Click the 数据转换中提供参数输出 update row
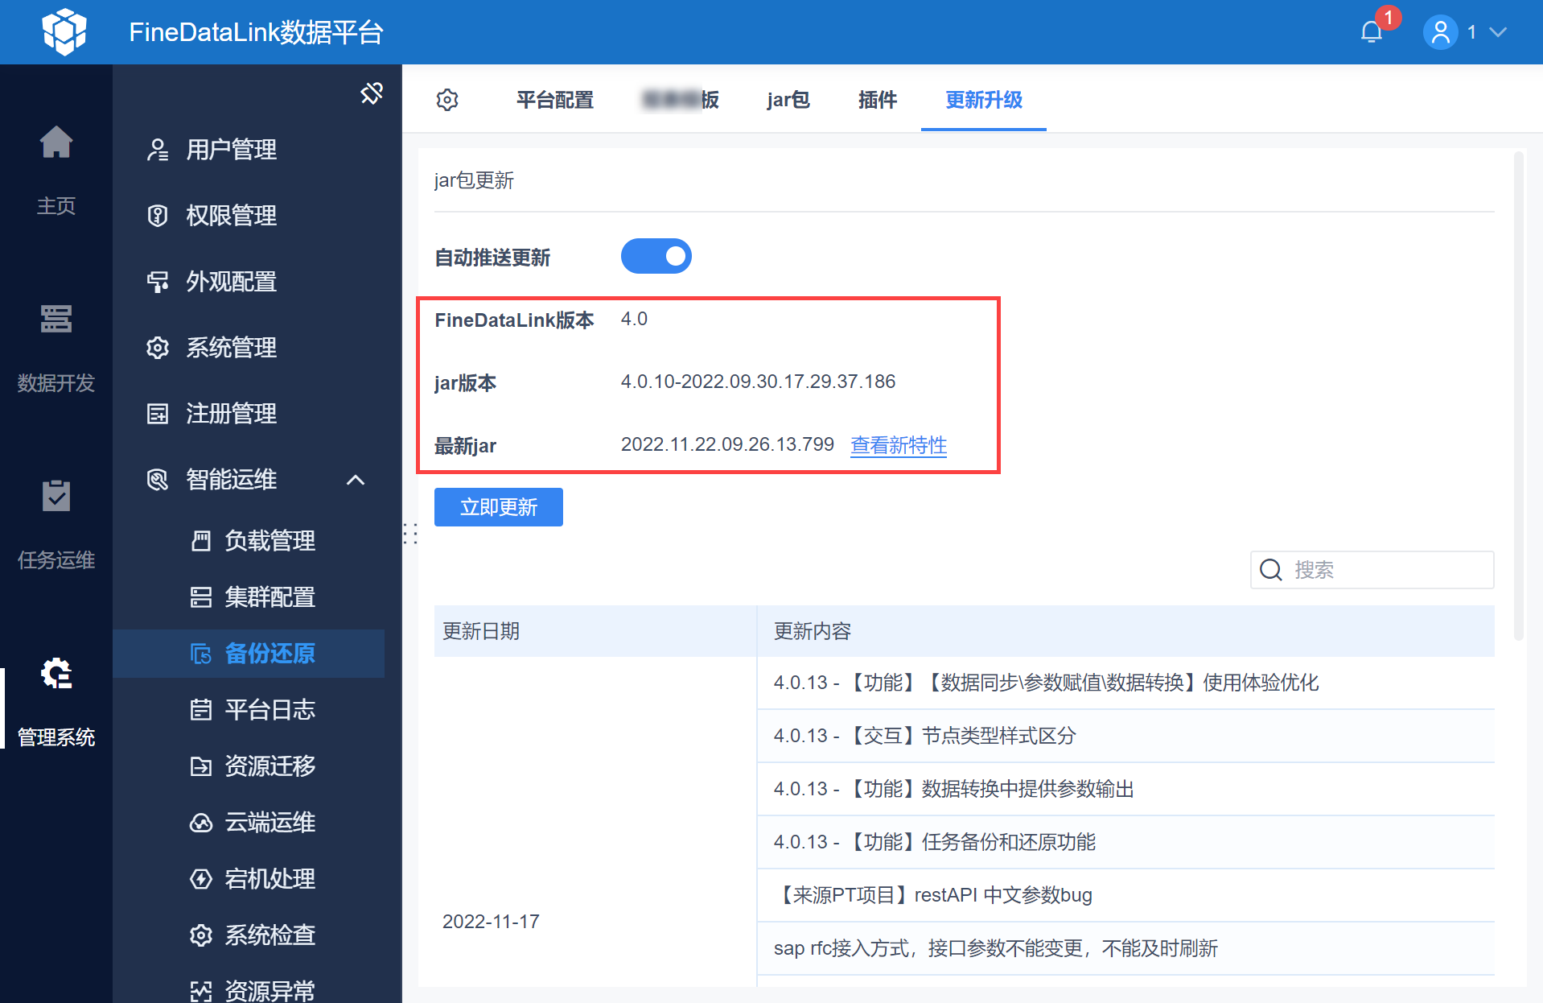 click(x=1125, y=789)
